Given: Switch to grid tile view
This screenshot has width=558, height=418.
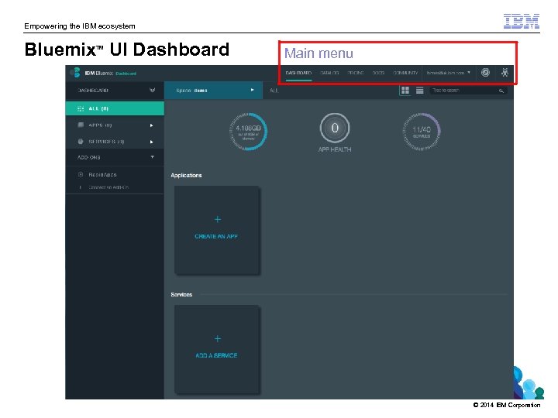Looking at the screenshot, I should 405,91.
